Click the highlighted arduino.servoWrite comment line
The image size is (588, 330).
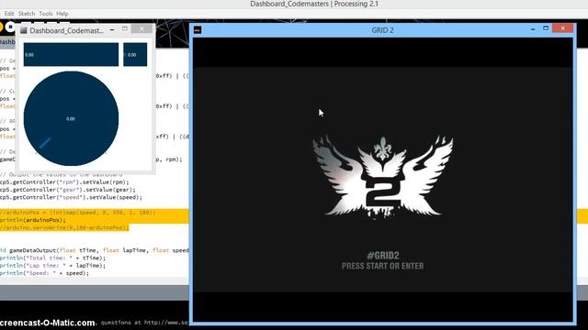tap(64, 227)
